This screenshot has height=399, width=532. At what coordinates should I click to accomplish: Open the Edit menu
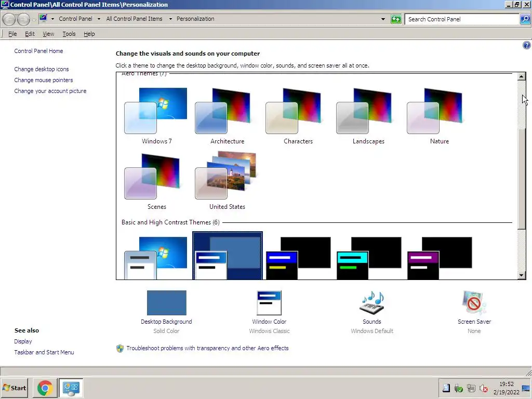coord(30,34)
